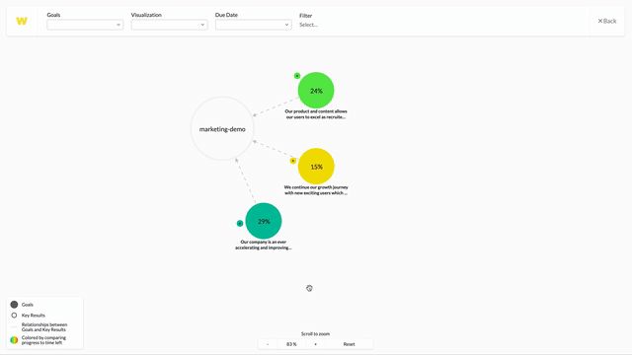
Task: Reset the zoom level
Action: [x=349, y=344]
